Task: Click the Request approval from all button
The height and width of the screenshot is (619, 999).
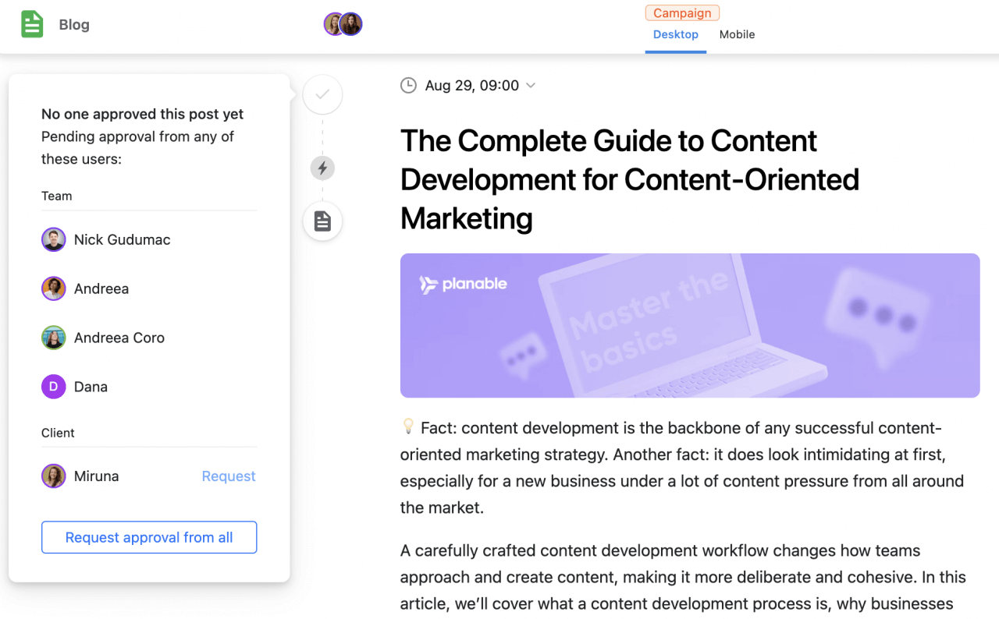Action: pyautogui.click(x=148, y=537)
